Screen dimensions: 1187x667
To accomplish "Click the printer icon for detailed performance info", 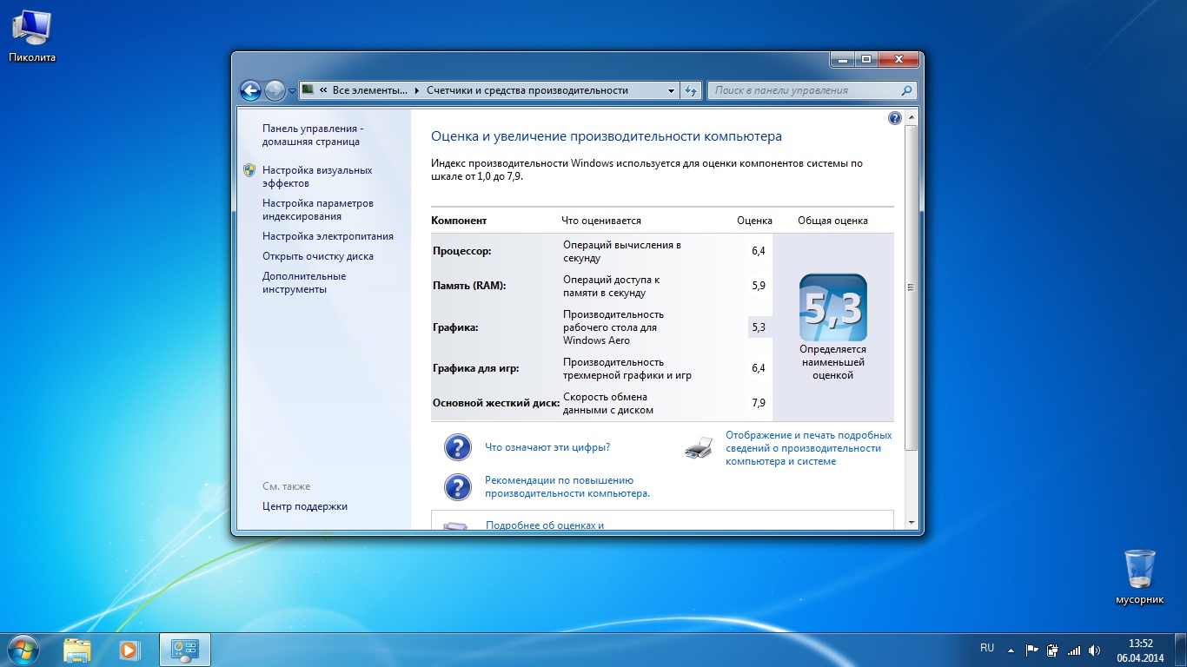I will tap(699, 448).
